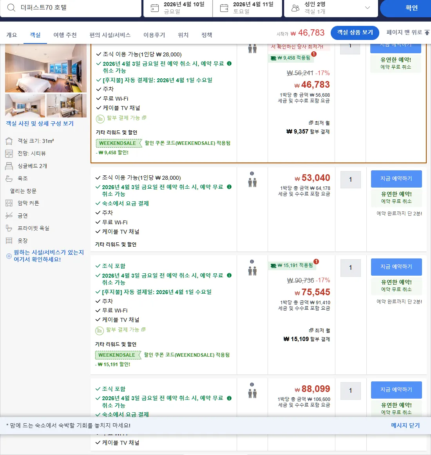
Task: Click the back-to-top arrow icon
Action: [427, 32]
